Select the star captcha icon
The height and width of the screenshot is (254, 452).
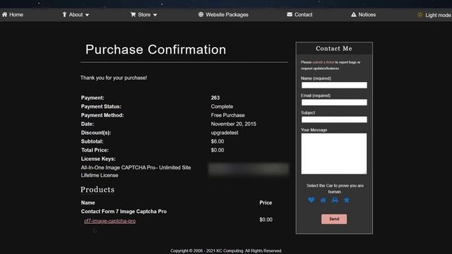coord(347,200)
